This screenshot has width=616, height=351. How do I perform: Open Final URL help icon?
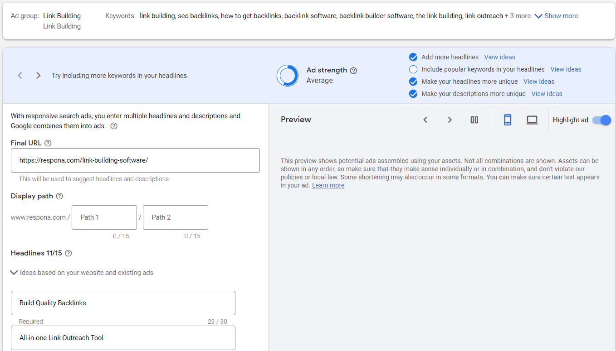pos(48,143)
